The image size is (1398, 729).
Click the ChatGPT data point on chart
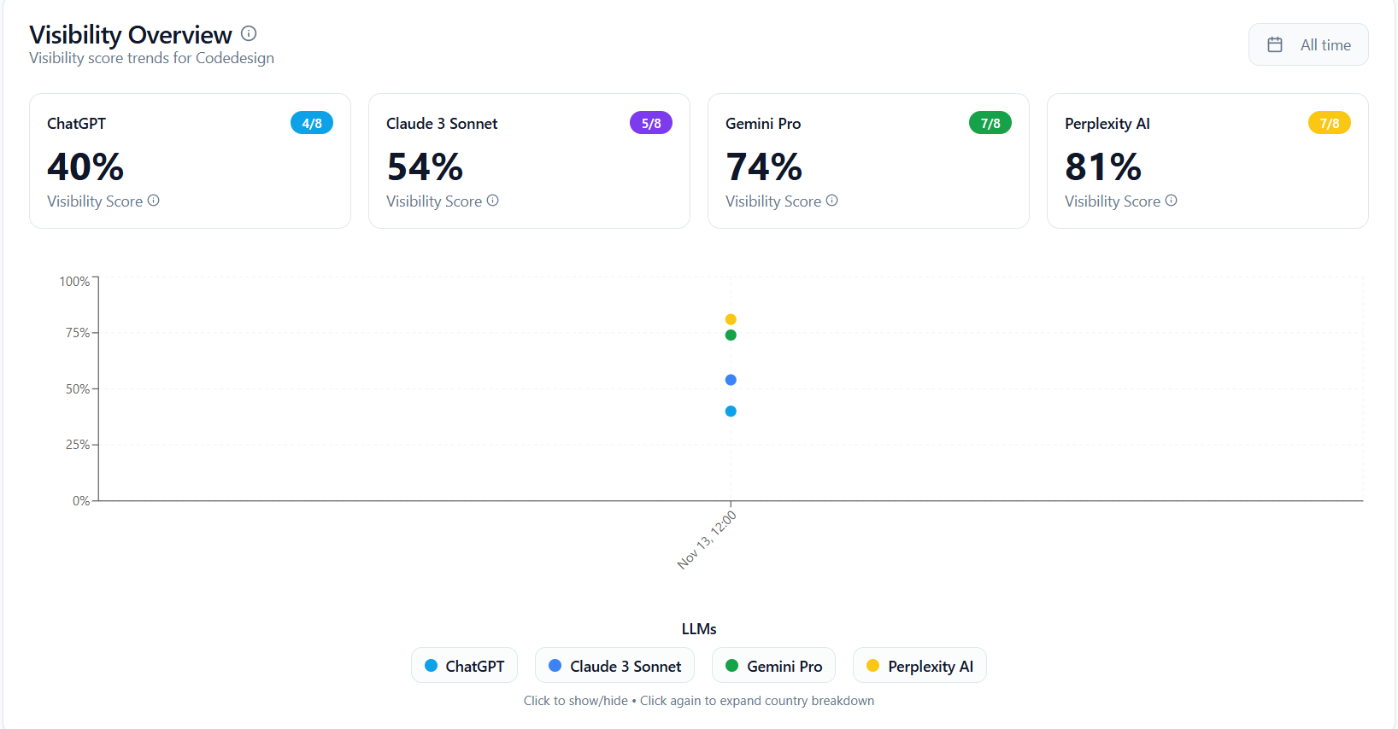click(731, 411)
